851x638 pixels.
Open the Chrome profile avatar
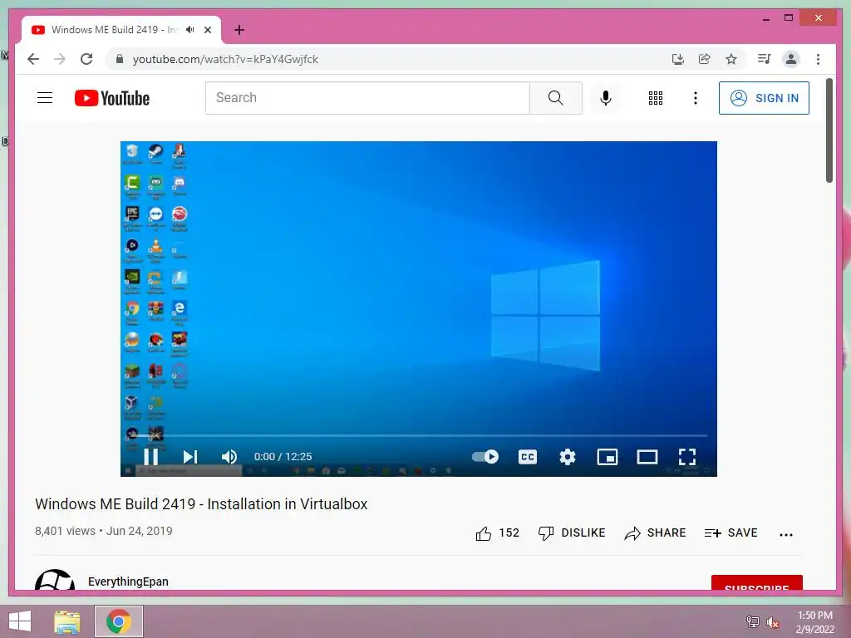(x=791, y=59)
